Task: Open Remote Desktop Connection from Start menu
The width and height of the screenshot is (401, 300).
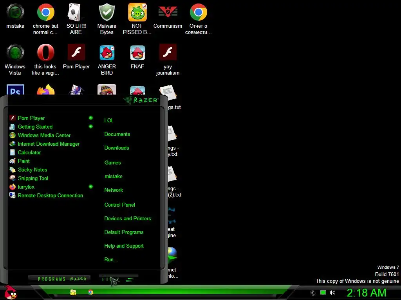Action: tap(51, 196)
